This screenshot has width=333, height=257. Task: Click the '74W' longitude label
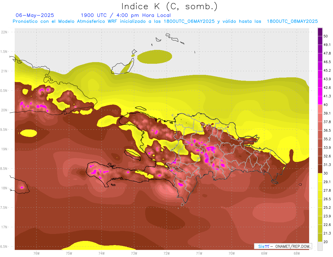(101, 253)
